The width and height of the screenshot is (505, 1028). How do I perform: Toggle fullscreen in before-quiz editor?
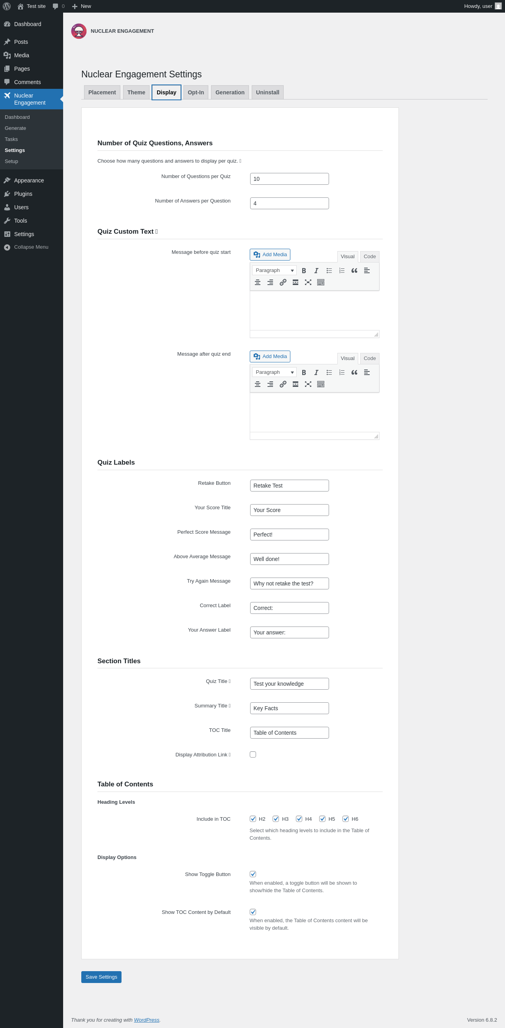pyautogui.click(x=308, y=283)
